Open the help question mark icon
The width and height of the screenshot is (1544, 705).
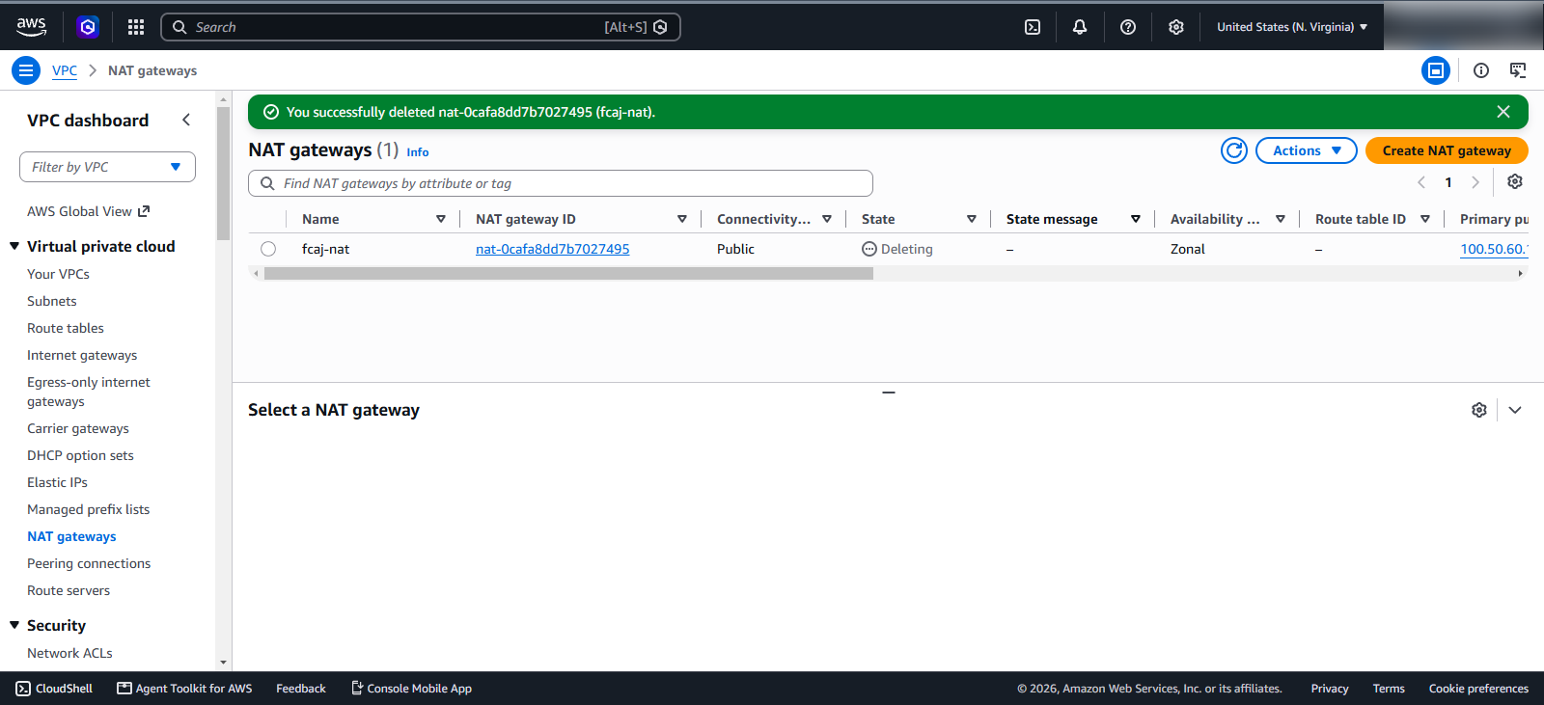point(1128,27)
